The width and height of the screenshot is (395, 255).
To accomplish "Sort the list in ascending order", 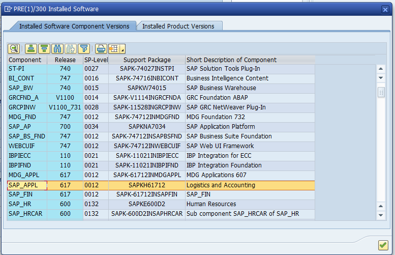I will click(31, 49).
